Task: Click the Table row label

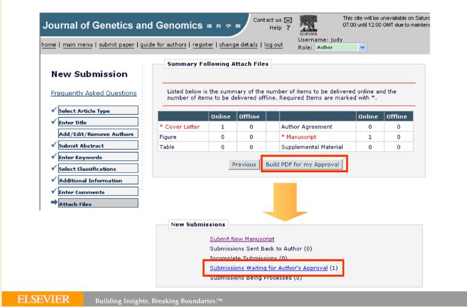Action: (x=167, y=147)
